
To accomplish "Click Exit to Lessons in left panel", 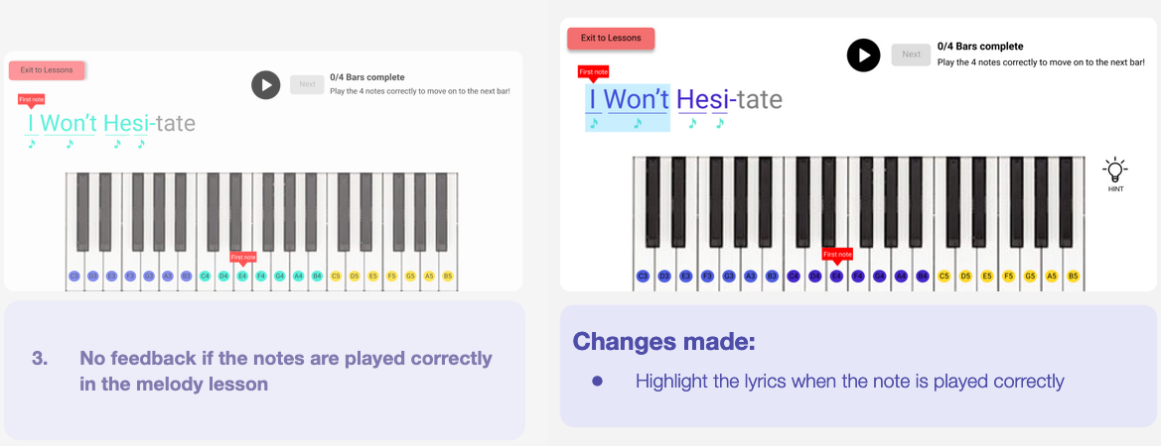I will [x=47, y=70].
